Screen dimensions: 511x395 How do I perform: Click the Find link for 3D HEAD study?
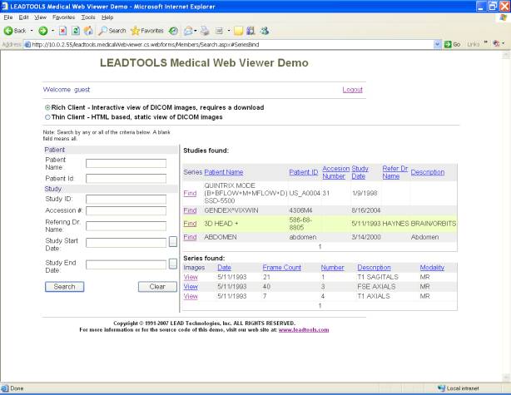190,224
